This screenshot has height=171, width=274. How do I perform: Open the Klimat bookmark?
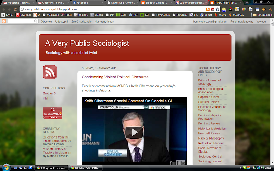pos(206,15)
